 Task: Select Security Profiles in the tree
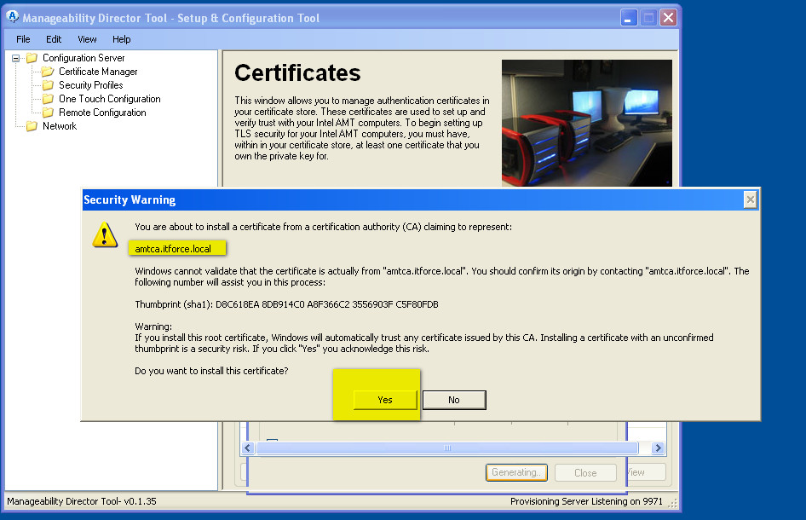tap(91, 85)
